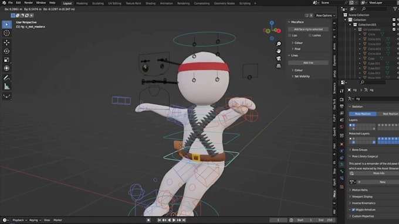The image size is (399, 224).
Task: Open Render properties tab icon
Action: click(341, 99)
